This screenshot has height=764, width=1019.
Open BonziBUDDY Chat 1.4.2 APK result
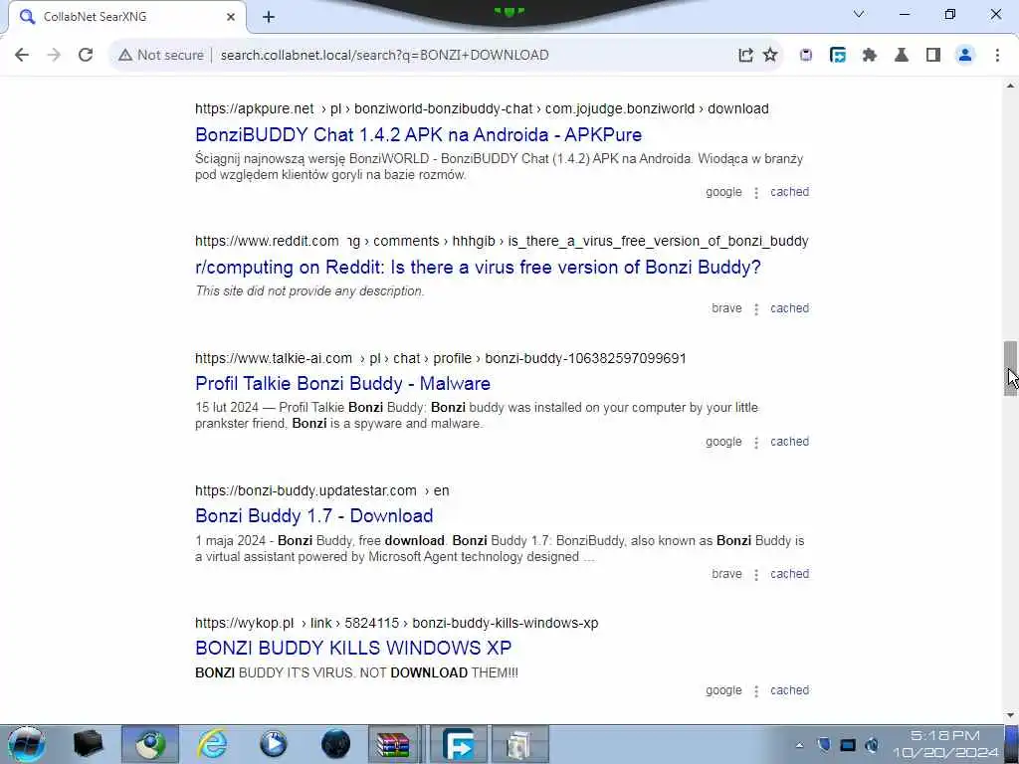click(x=419, y=134)
